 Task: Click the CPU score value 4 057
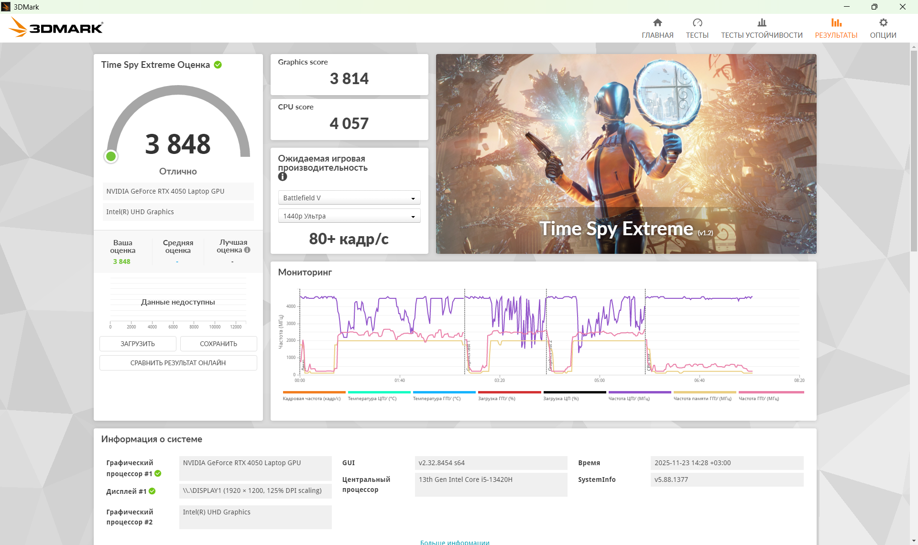[349, 123]
